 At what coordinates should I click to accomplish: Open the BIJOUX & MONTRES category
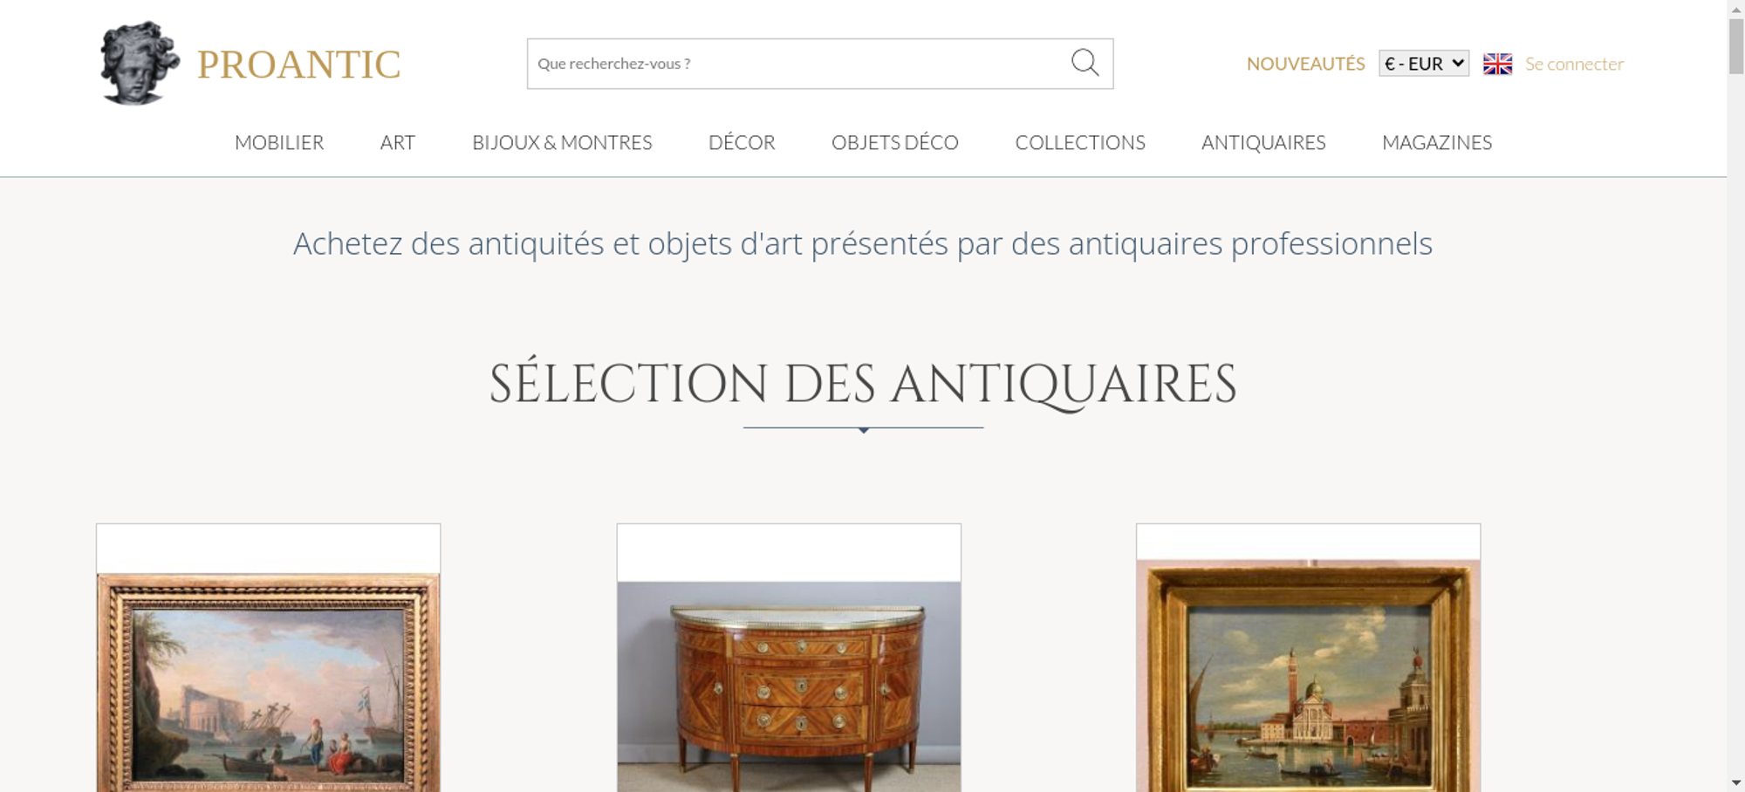tap(562, 142)
